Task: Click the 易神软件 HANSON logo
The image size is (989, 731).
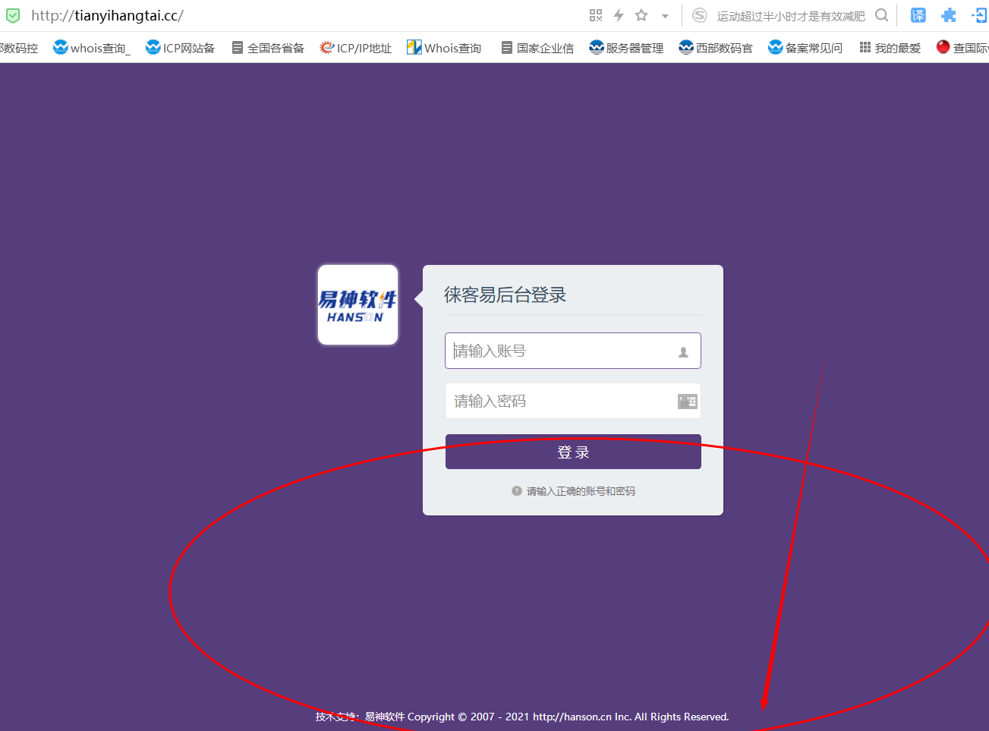Action: pos(357,304)
